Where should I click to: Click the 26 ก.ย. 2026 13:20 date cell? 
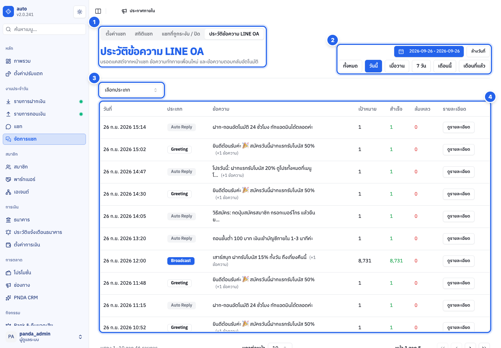pyautogui.click(x=125, y=238)
